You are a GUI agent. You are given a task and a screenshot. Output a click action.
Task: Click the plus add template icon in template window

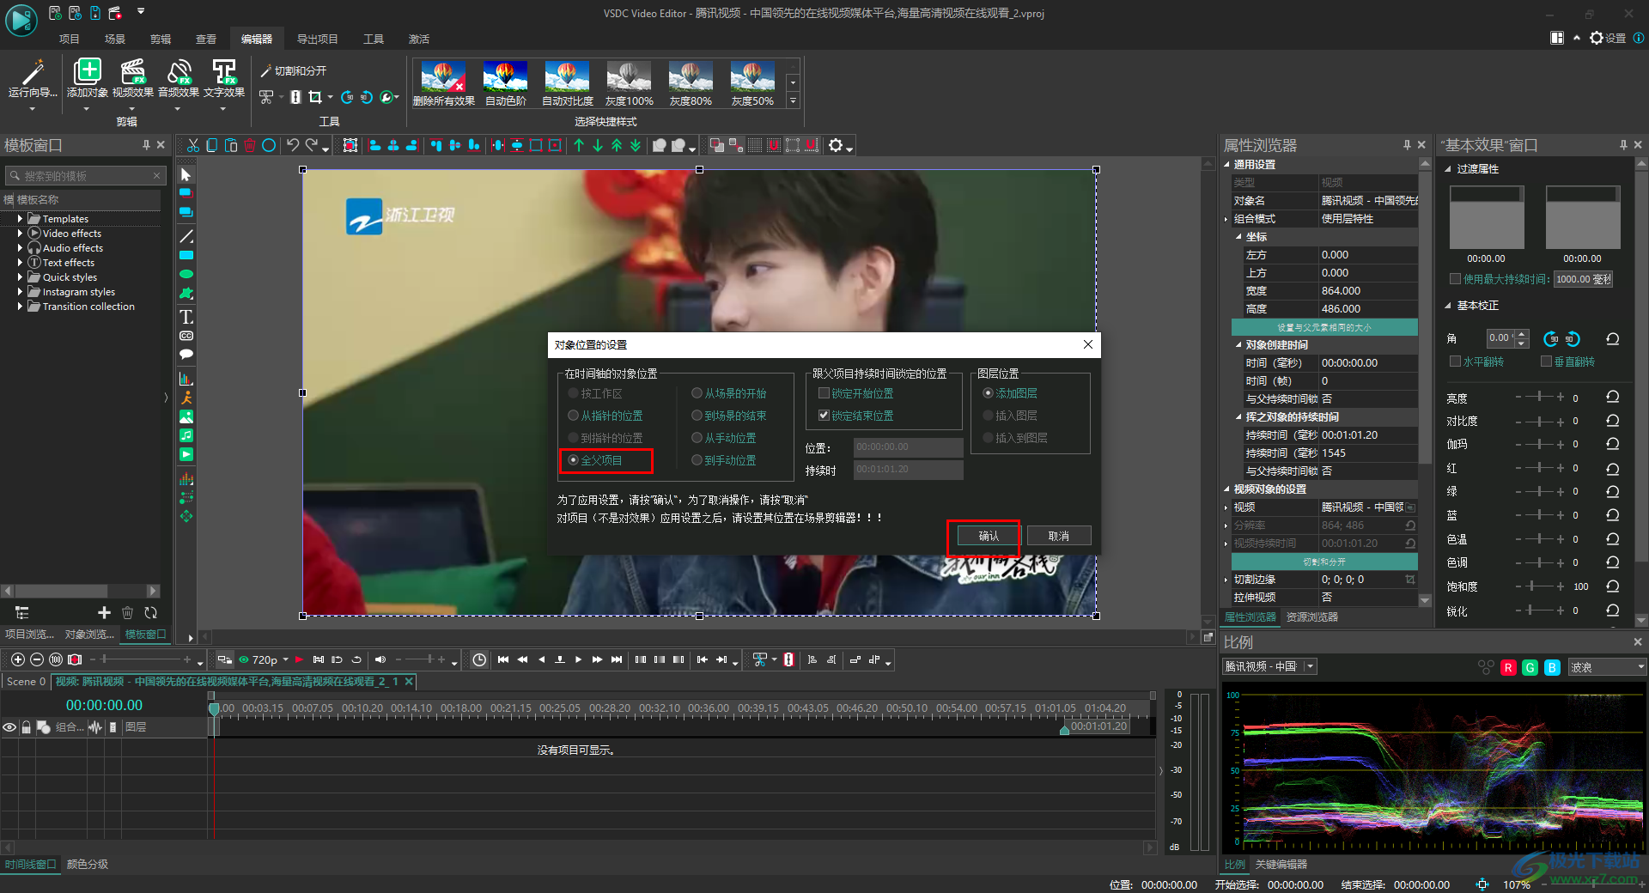click(x=104, y=612)
